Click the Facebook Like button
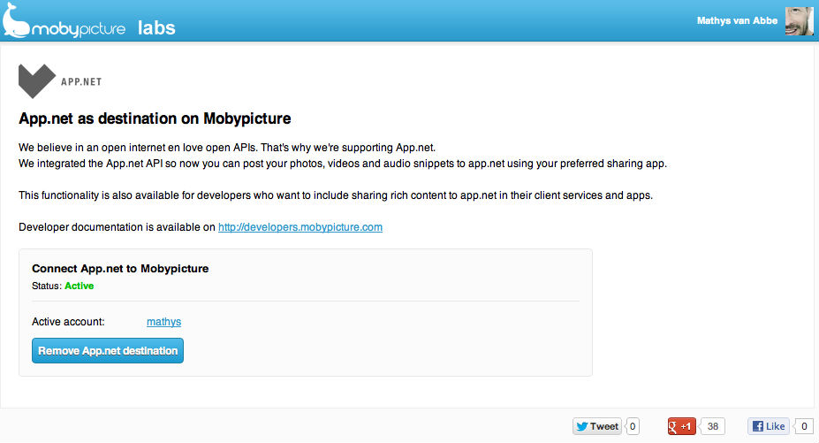Screen dimensions: 819x443 [x=767, y=426]
